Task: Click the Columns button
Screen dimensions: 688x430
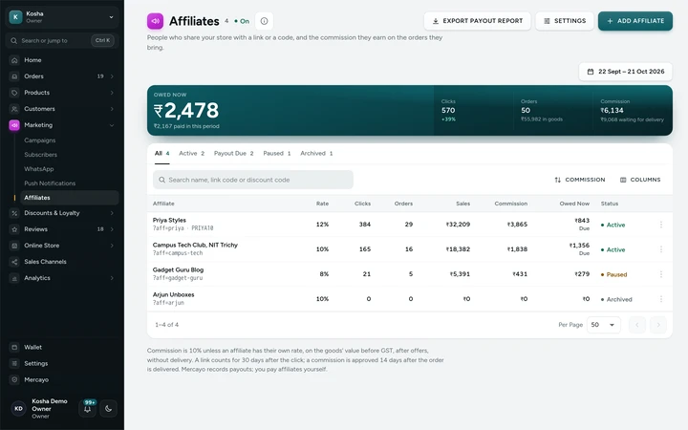Action: (640, 180)
